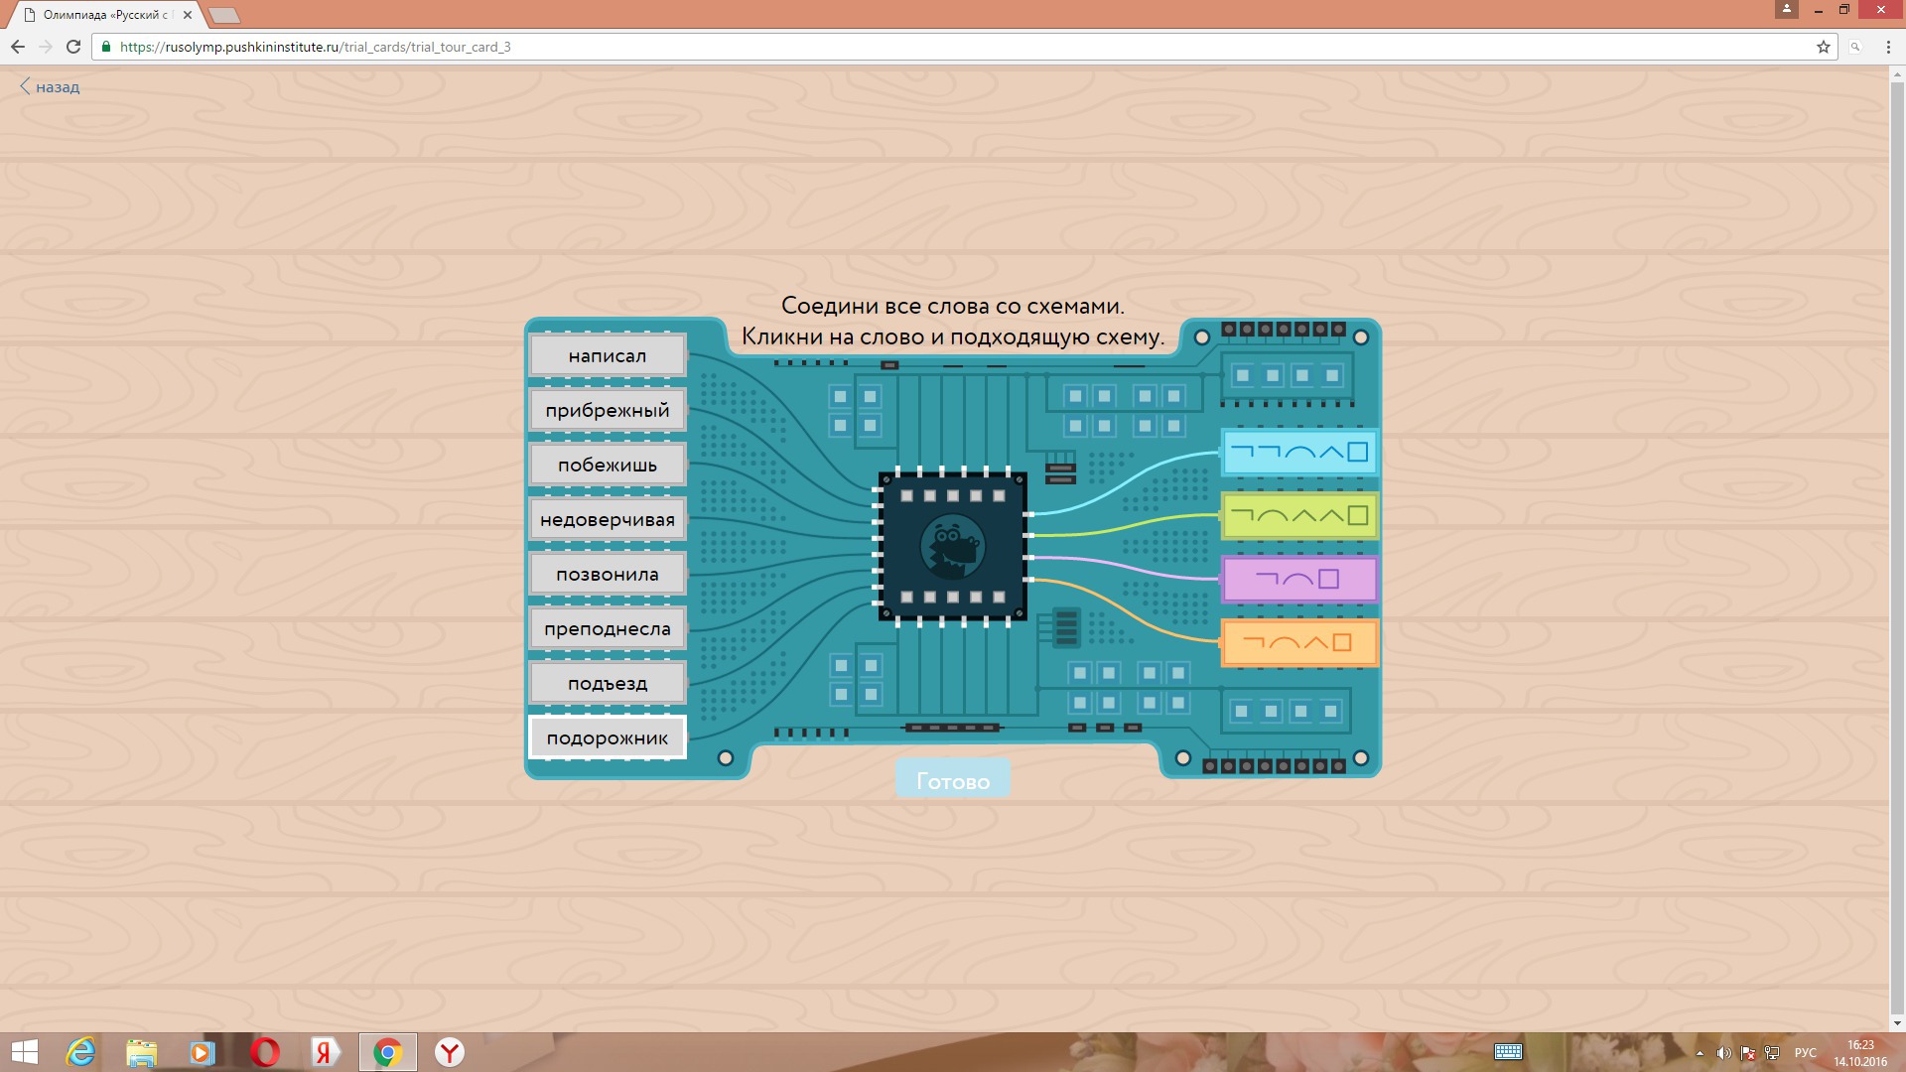Select the word написал
Screen dimensions: 1906x1072
[x=607, y=355]
